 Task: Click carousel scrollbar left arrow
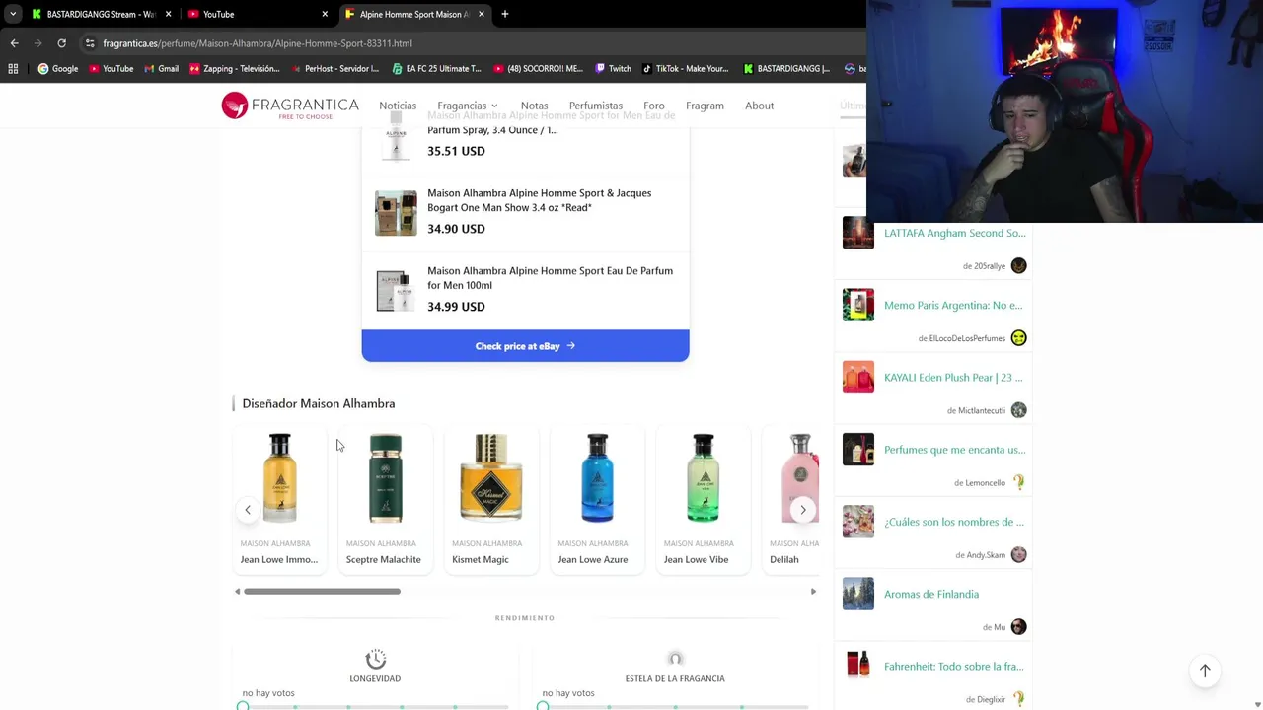pos(237,592)
